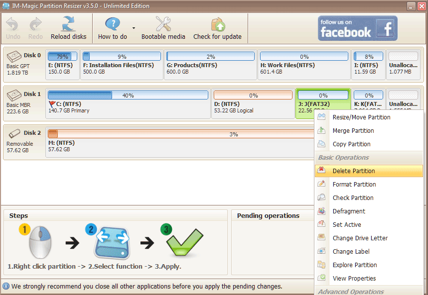Expand the How to do dropdown arrow

tap(134, 28)
